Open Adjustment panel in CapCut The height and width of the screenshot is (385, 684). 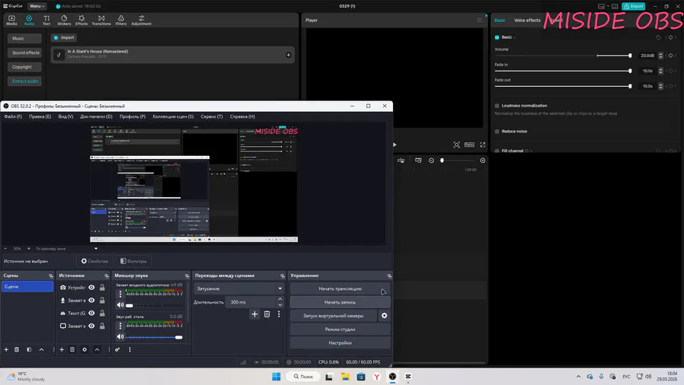pyautogui.click(x=141, y=20)
